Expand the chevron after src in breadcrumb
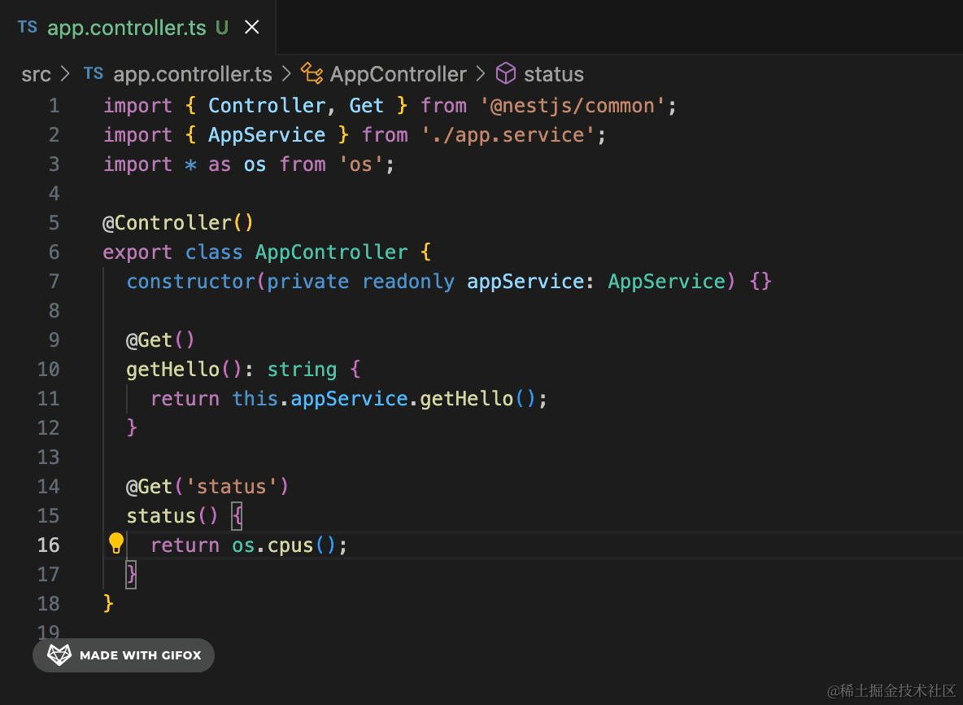Image resolution: width=963 pixels, height=705 pixels. pos(66,74)
